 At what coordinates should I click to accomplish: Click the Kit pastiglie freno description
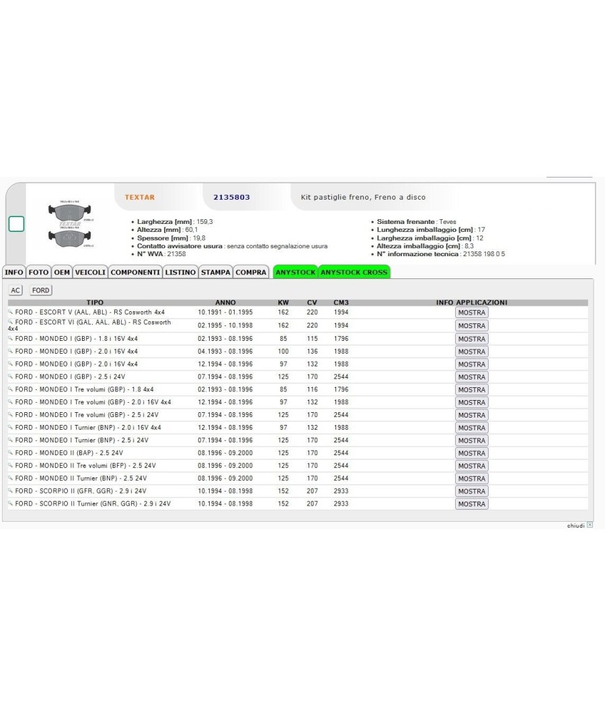point(363,197)
